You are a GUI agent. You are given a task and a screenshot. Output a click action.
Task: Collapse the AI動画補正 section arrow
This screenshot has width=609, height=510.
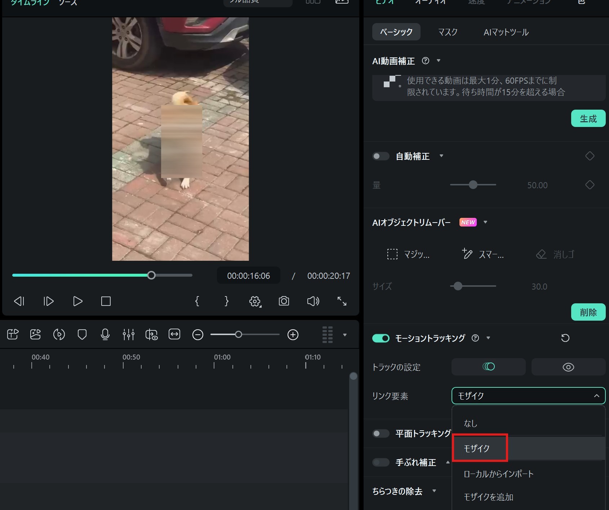439,61
